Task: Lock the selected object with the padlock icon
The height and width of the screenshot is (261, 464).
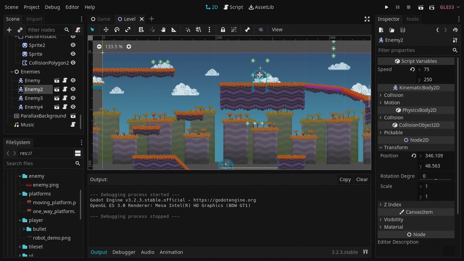Action: coord(223,29)
